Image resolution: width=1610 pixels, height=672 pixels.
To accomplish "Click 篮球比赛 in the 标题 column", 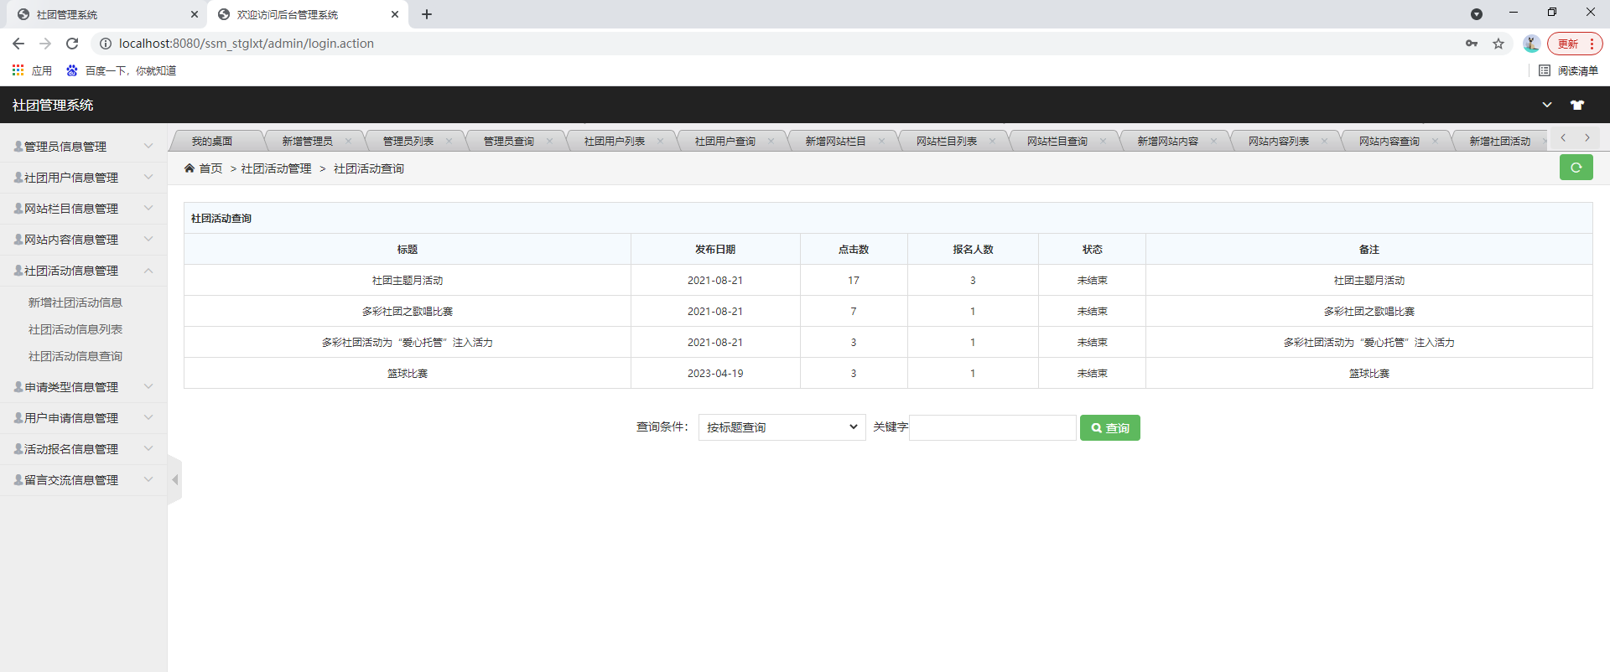I will point(408,373).
